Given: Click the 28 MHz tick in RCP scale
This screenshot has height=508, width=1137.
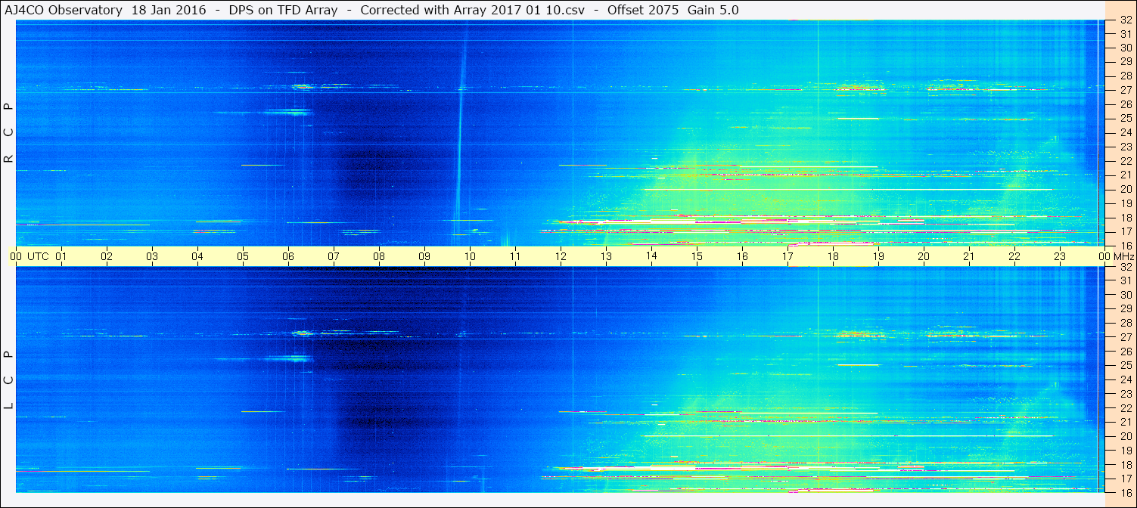Looking at the screenshot, I should [1125, 76].
